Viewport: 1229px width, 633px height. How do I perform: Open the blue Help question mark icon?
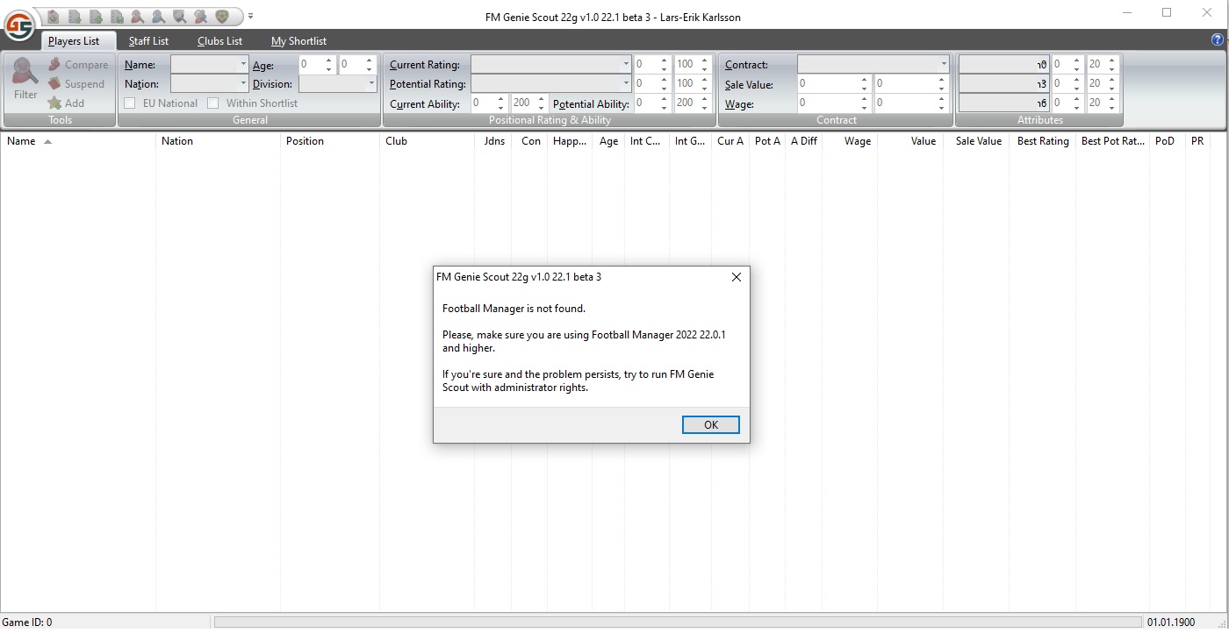1217,40
